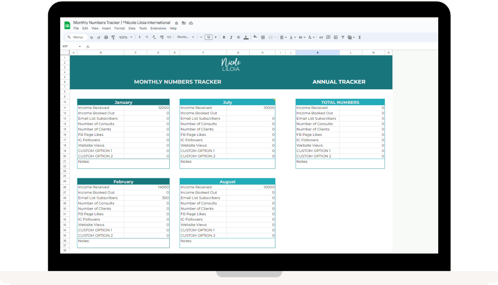The height and width of the screenshot is (285, 498).
Task: Open the functions sigma menu
Action: (x=359, y=37)
